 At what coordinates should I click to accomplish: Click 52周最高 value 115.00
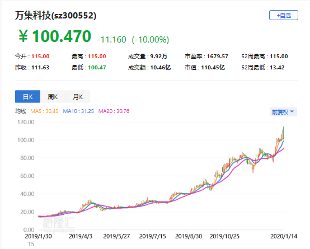point(279,57)
